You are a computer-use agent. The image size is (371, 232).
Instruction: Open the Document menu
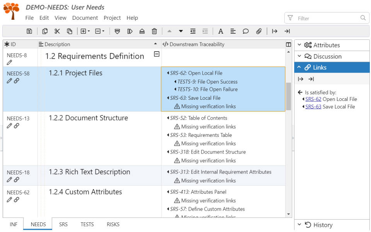point(85,18)
